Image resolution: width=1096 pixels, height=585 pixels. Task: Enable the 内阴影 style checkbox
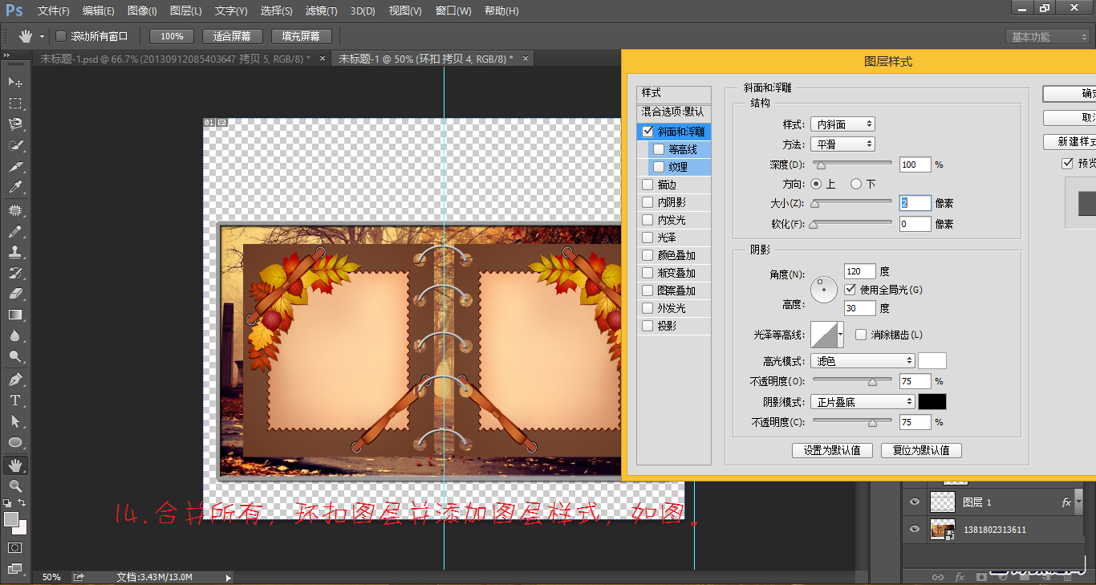648,202
